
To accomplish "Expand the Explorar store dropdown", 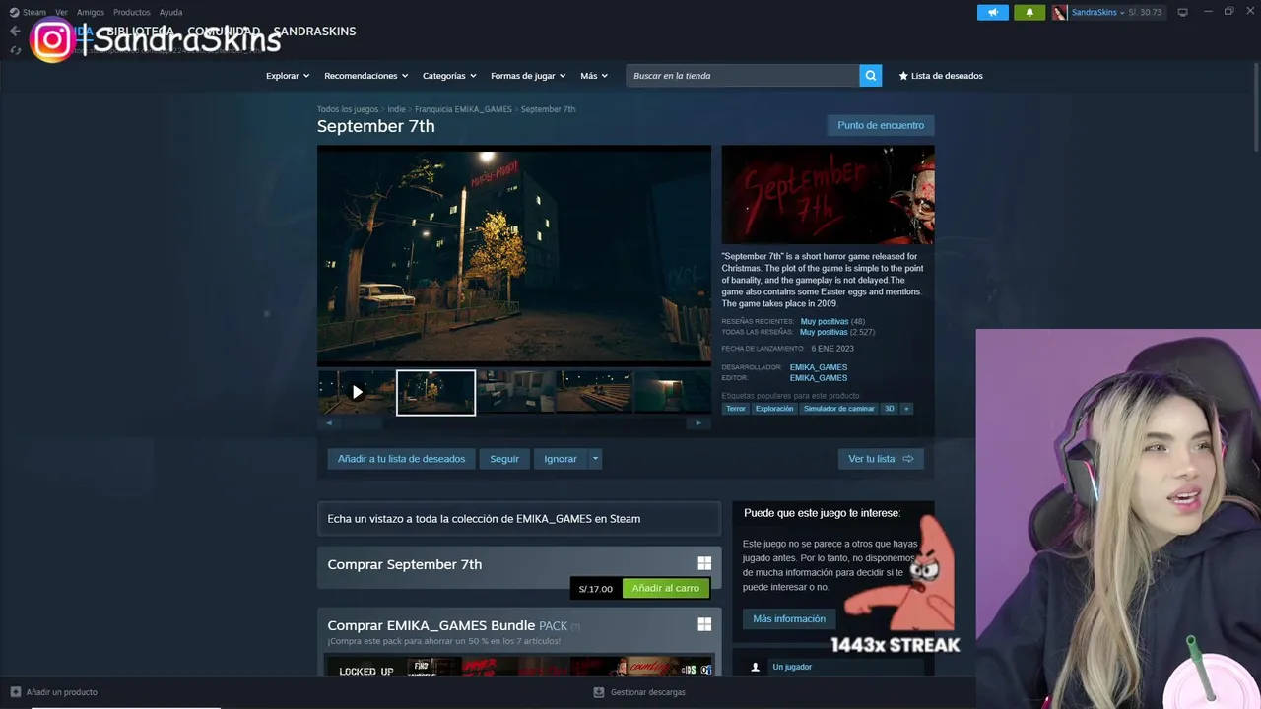I will point(287,76).
